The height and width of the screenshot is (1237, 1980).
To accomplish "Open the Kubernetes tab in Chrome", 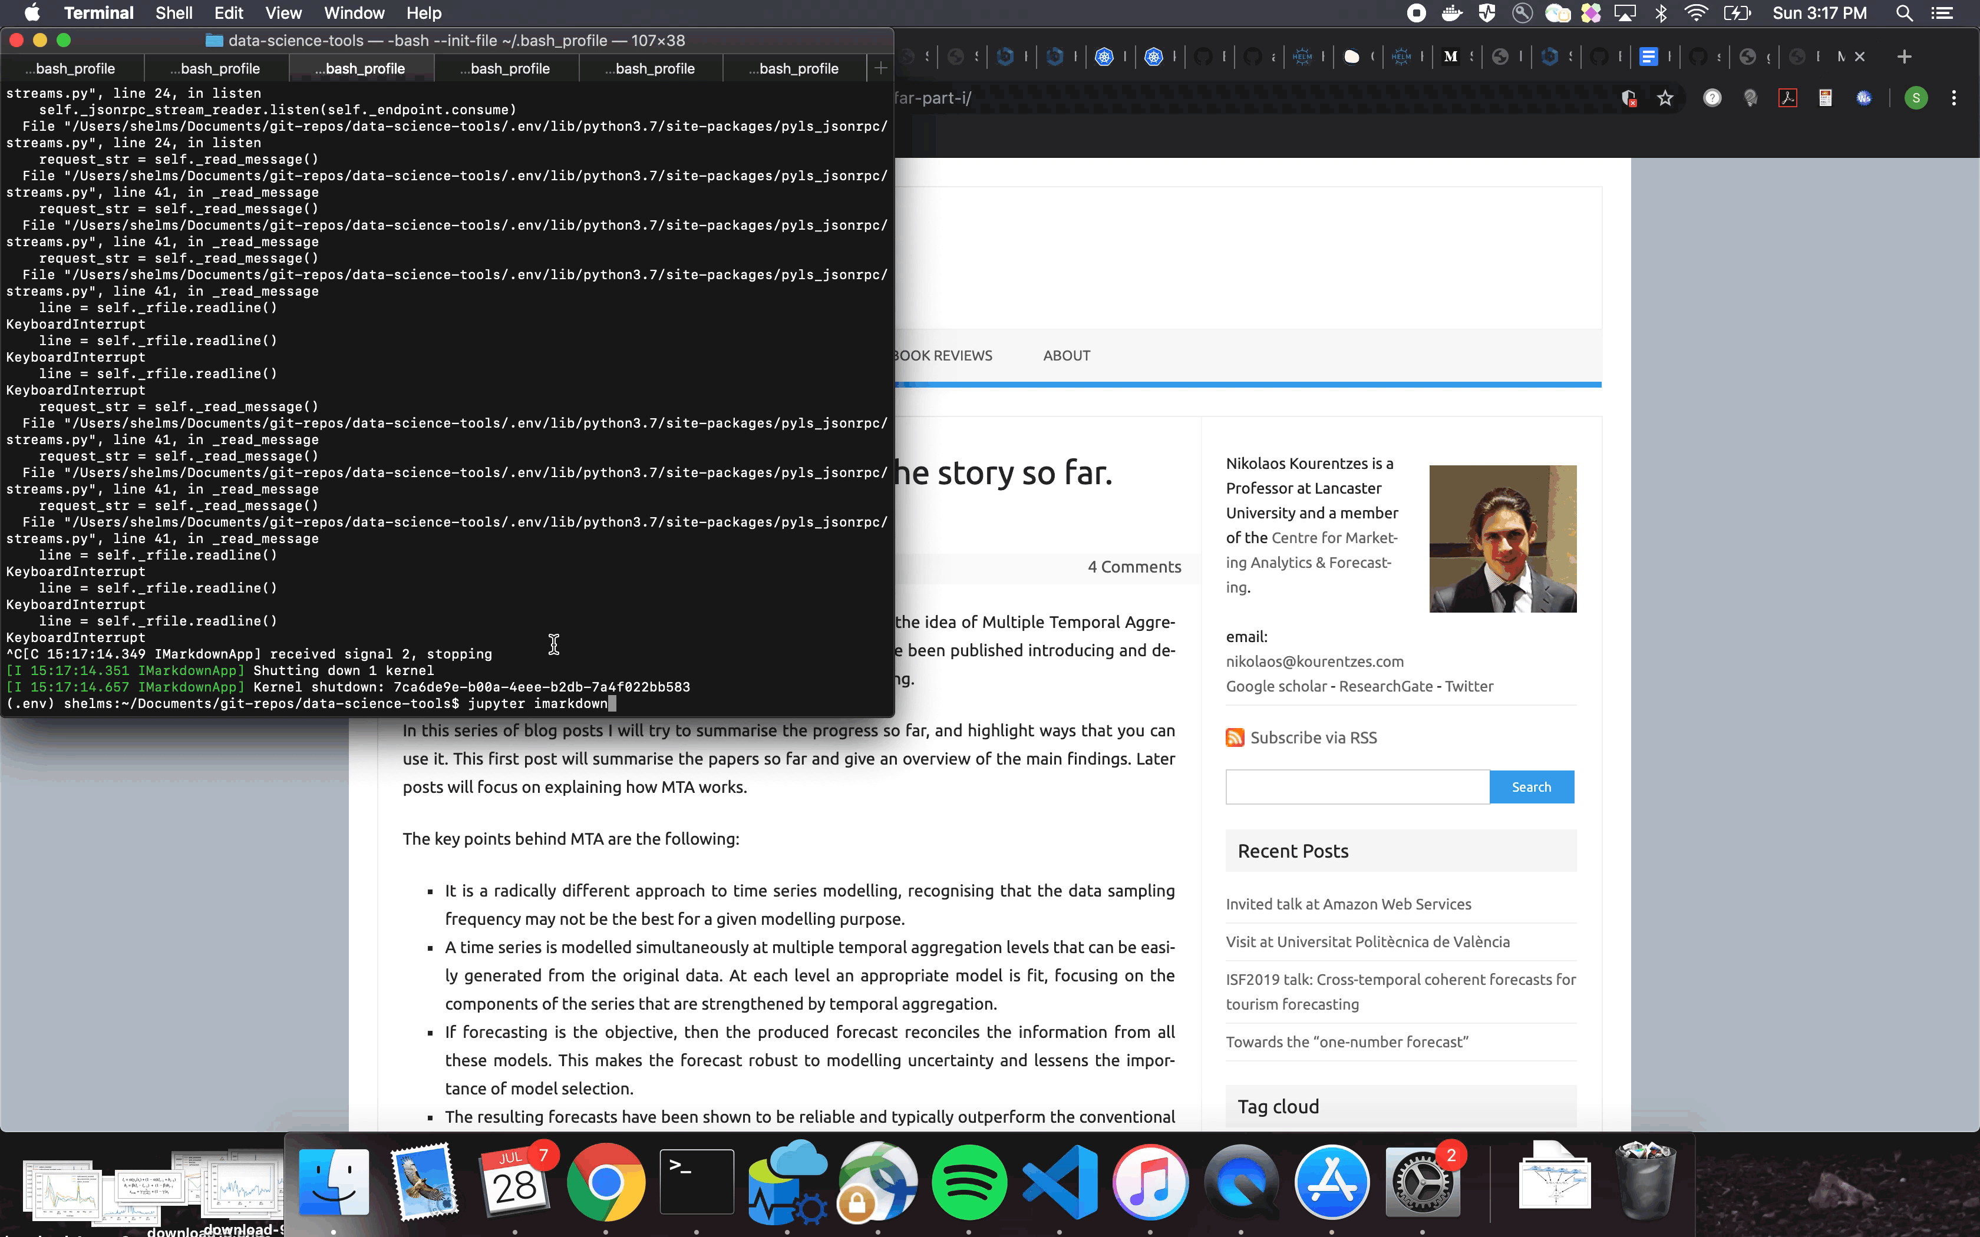I will coord(1104,57).
